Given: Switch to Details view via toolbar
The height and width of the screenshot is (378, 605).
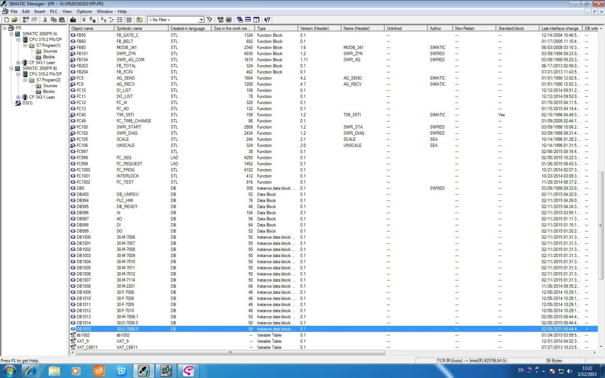Looking at the screenshot, I should 129,20.
